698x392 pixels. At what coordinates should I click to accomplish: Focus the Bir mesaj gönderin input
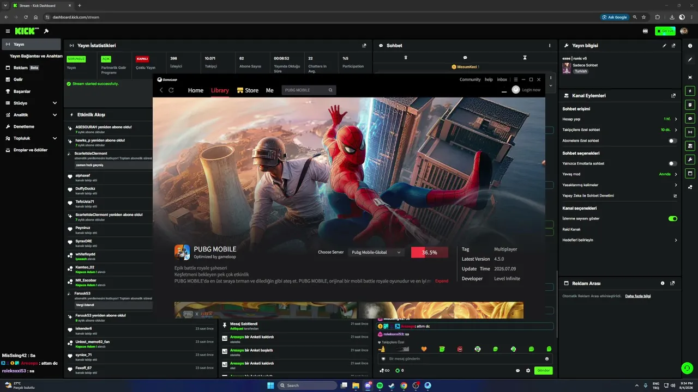[x=465, y=359]
